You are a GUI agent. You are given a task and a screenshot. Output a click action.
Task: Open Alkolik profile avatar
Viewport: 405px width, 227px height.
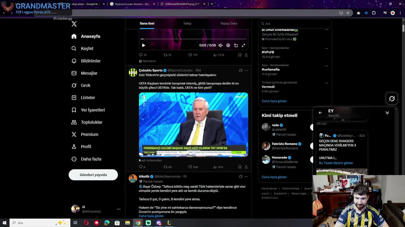133,178
